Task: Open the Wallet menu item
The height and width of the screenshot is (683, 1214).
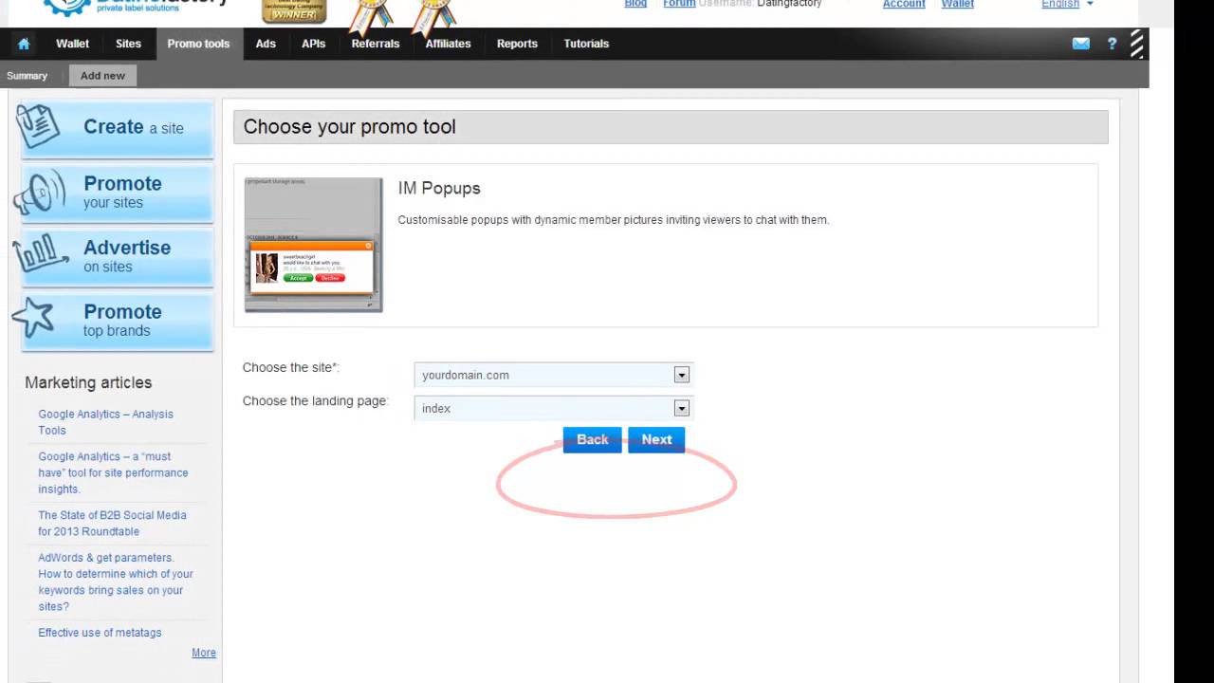Action: click(72, 44)
